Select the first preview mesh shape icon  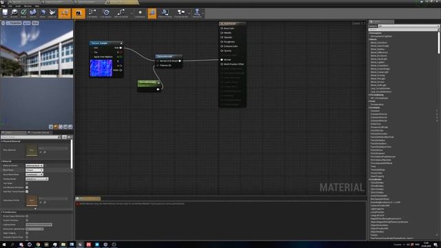pyautogui.click(x=50, y=127)
